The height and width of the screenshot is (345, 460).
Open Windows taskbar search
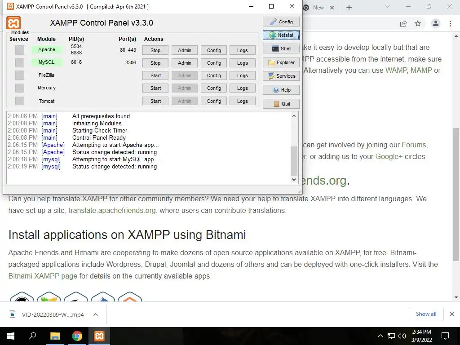pyautogui.click(x=32, y=336)
